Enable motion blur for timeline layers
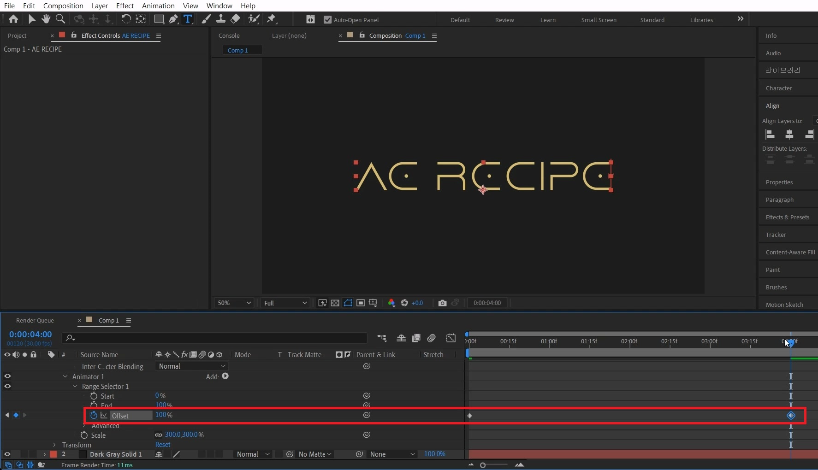This screenshot has width=818, height=470. pyautogui.click(x=432, y=338)
